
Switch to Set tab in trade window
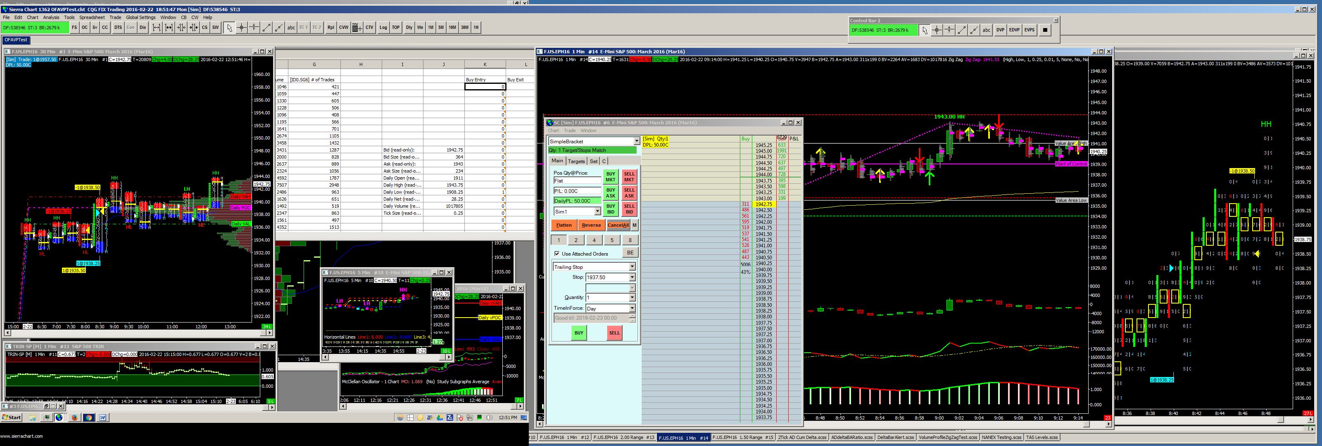point(594,161)
